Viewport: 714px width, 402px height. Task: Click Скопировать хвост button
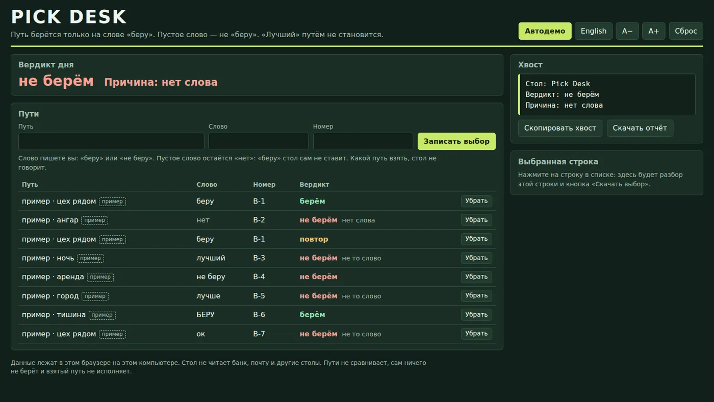coord(560,128)
